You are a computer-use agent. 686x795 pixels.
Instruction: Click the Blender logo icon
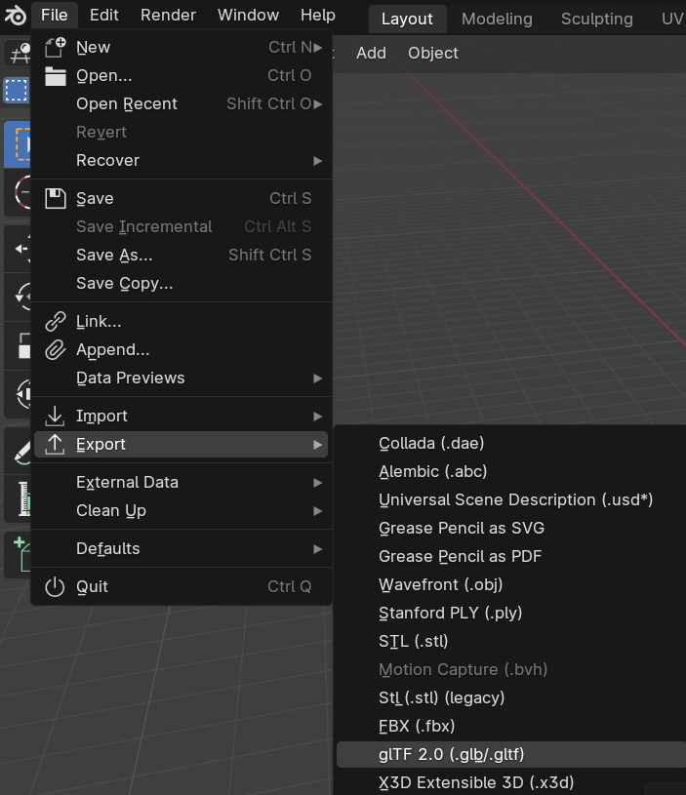[16, 16]
